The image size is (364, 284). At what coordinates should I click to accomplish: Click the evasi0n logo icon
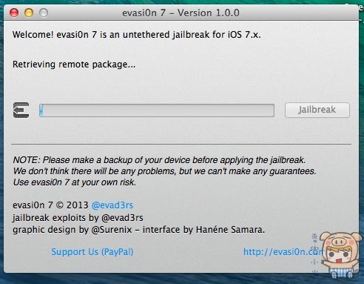coord(21,110)
